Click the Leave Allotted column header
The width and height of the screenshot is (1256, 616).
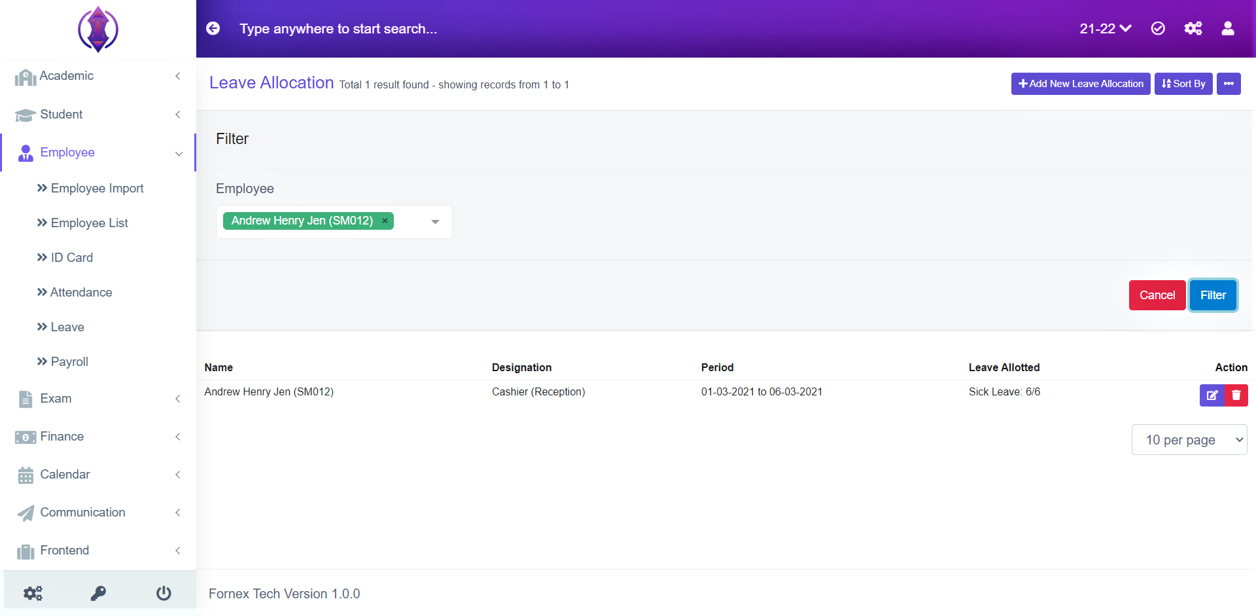pyautogui.click(x=1004, y=368)
